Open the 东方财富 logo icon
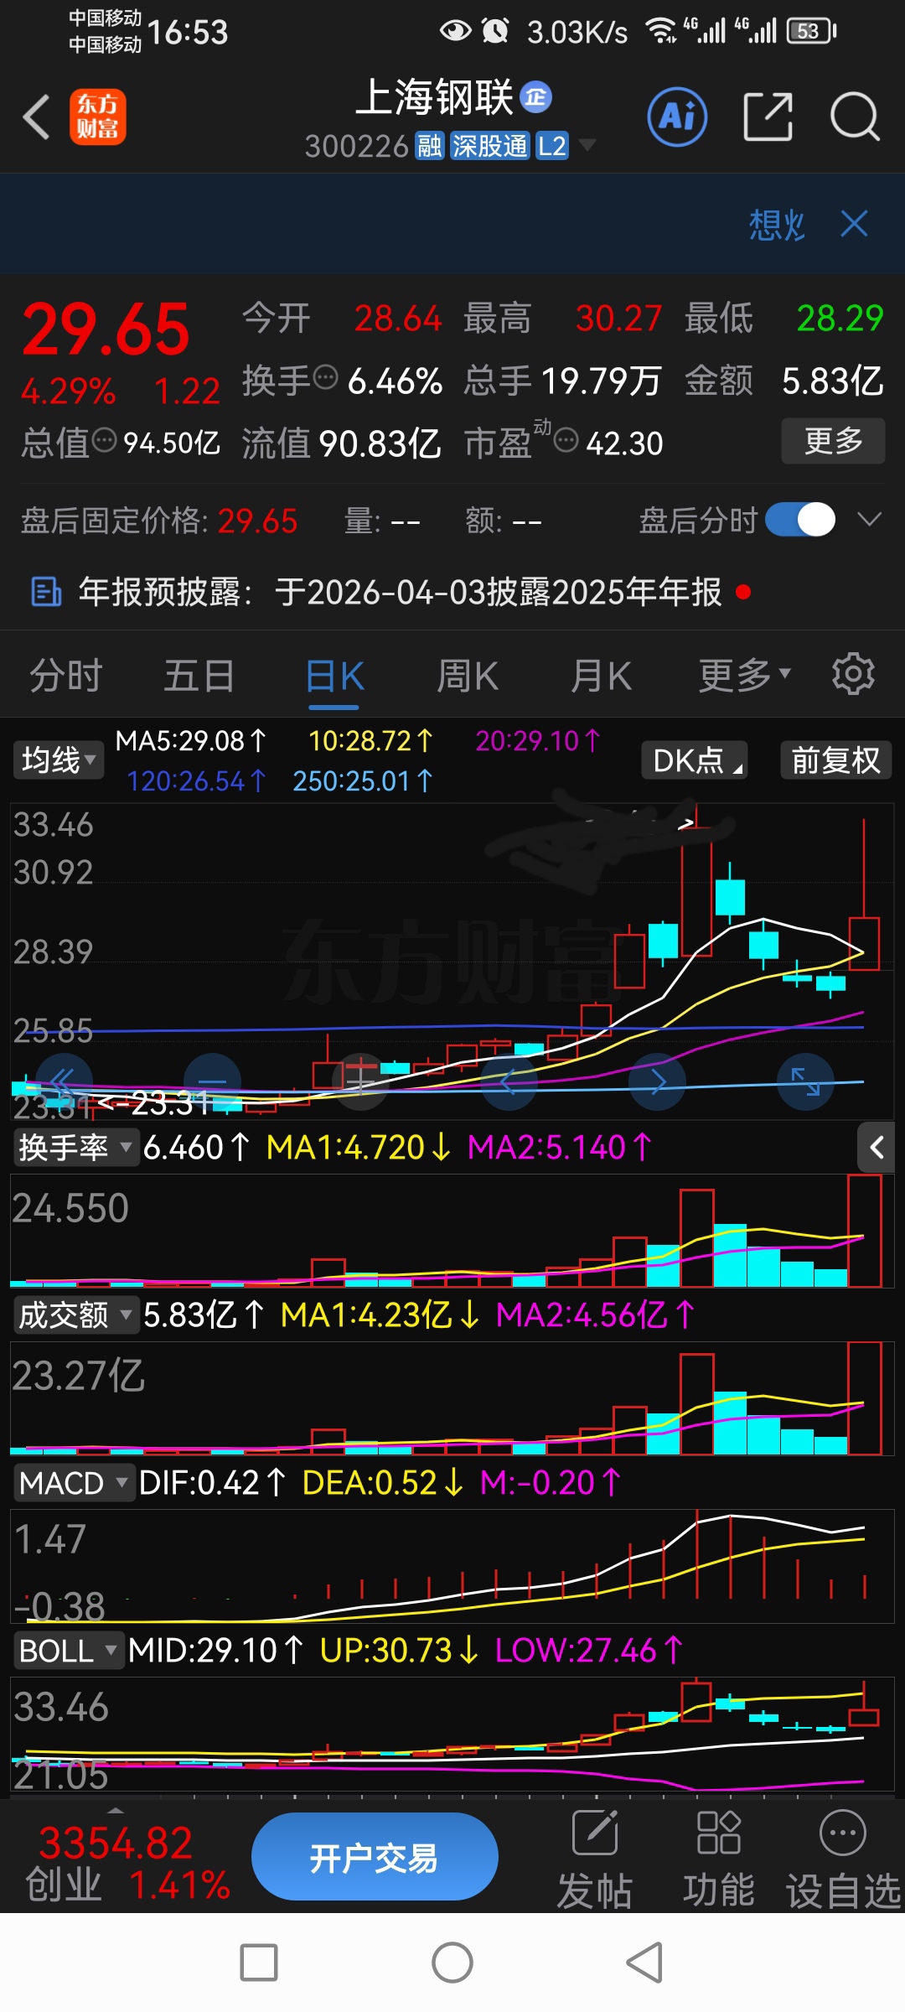The image size is (905, 2012). (98, 117)
